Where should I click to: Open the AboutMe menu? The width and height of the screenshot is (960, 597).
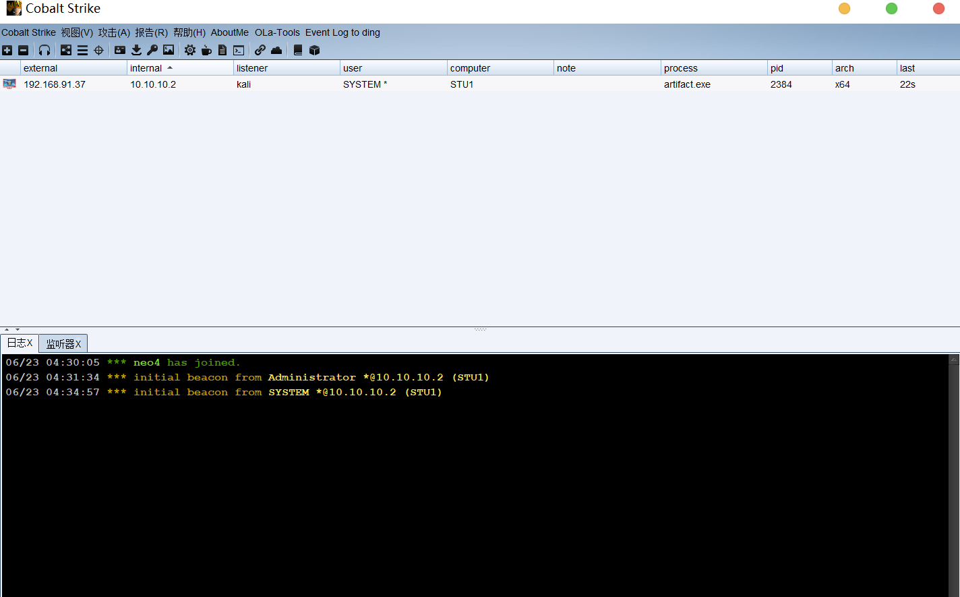(230, 32)
